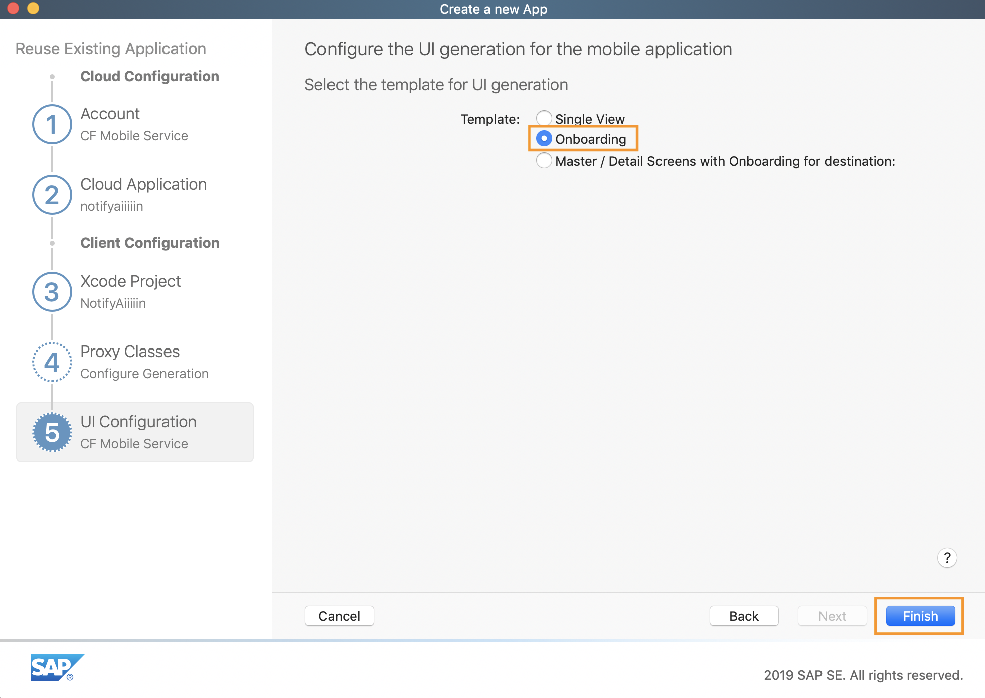Click the SAP logo
This screenshot has width=985, height=698.
58,667
